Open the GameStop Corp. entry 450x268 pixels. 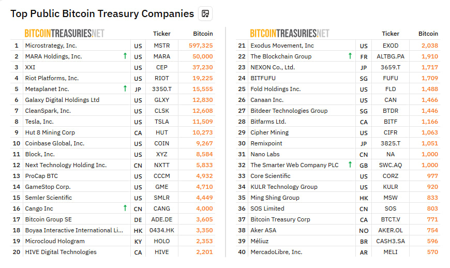(48, 187)
